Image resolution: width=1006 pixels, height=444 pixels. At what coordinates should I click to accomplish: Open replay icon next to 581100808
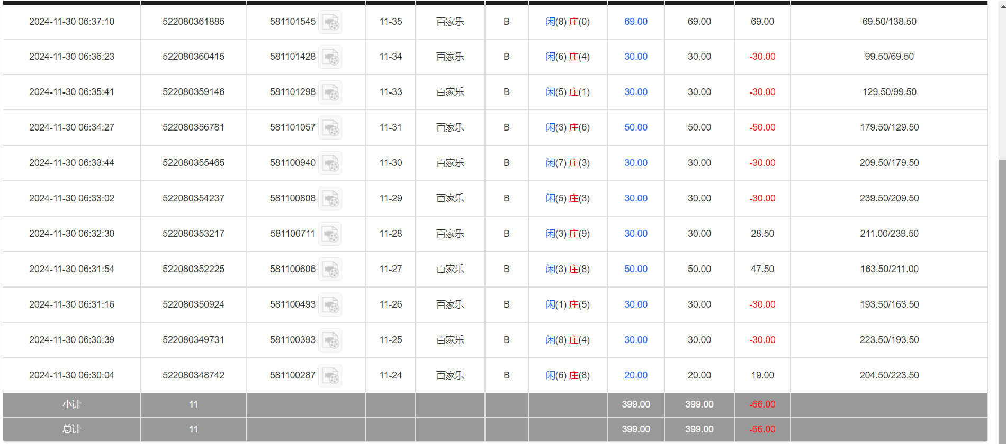point(330,199)
